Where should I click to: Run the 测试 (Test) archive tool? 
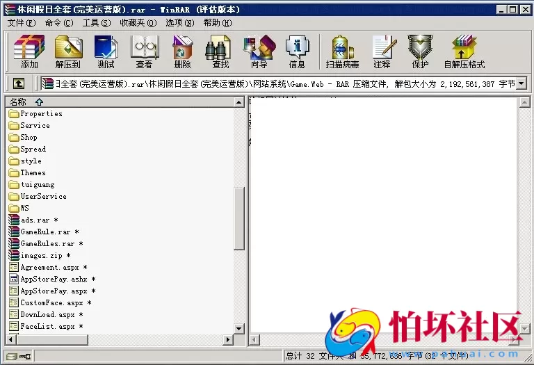[106, 51]
